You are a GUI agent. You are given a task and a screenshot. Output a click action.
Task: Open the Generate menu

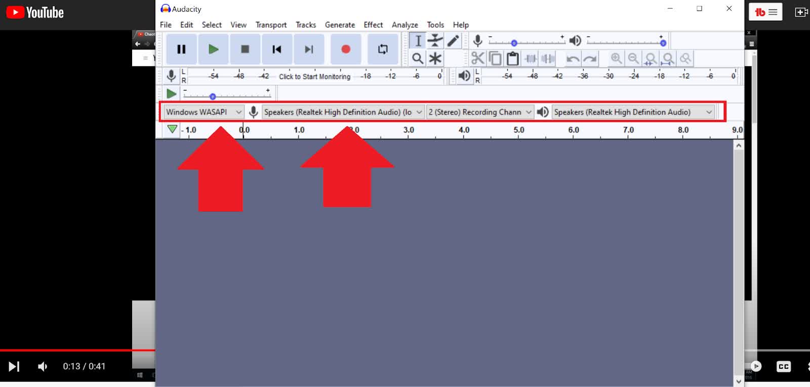(x=340, y=25)
